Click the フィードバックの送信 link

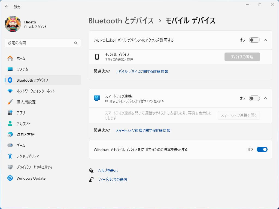(113, 179)
